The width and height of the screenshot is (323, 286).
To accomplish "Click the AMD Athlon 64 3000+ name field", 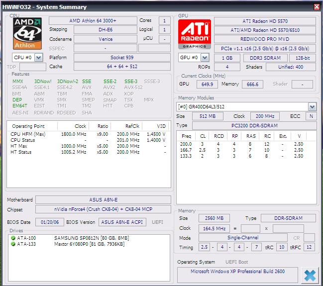I will [93, 21].
